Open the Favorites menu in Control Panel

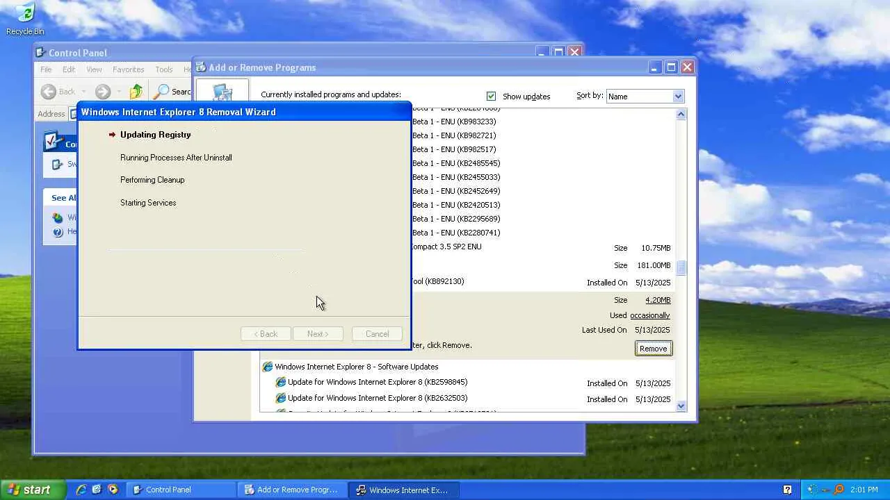[x=129, y=69]
